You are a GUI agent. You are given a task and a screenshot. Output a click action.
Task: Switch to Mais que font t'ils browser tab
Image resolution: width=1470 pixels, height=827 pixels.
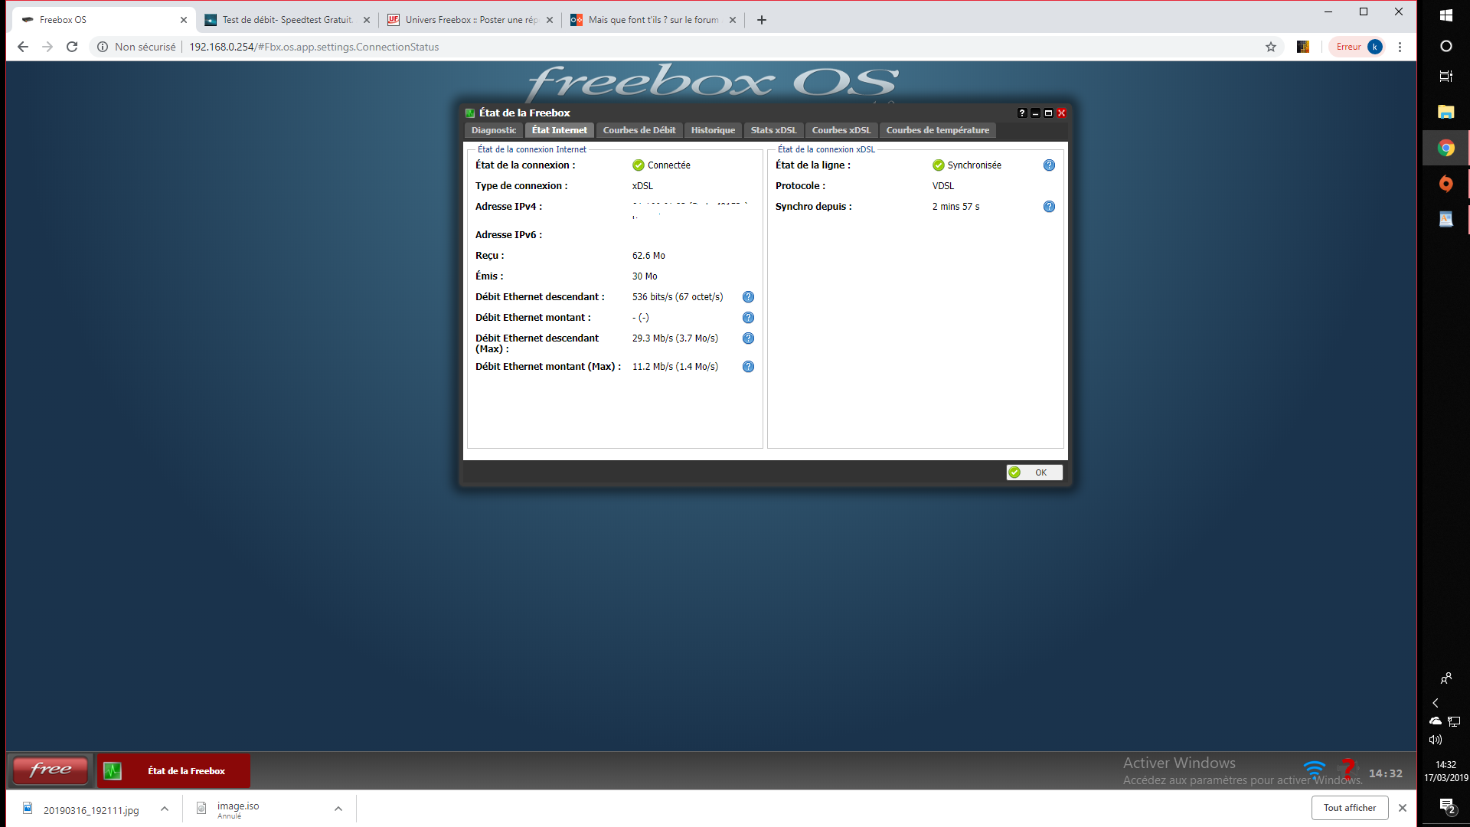click(653, 20)
